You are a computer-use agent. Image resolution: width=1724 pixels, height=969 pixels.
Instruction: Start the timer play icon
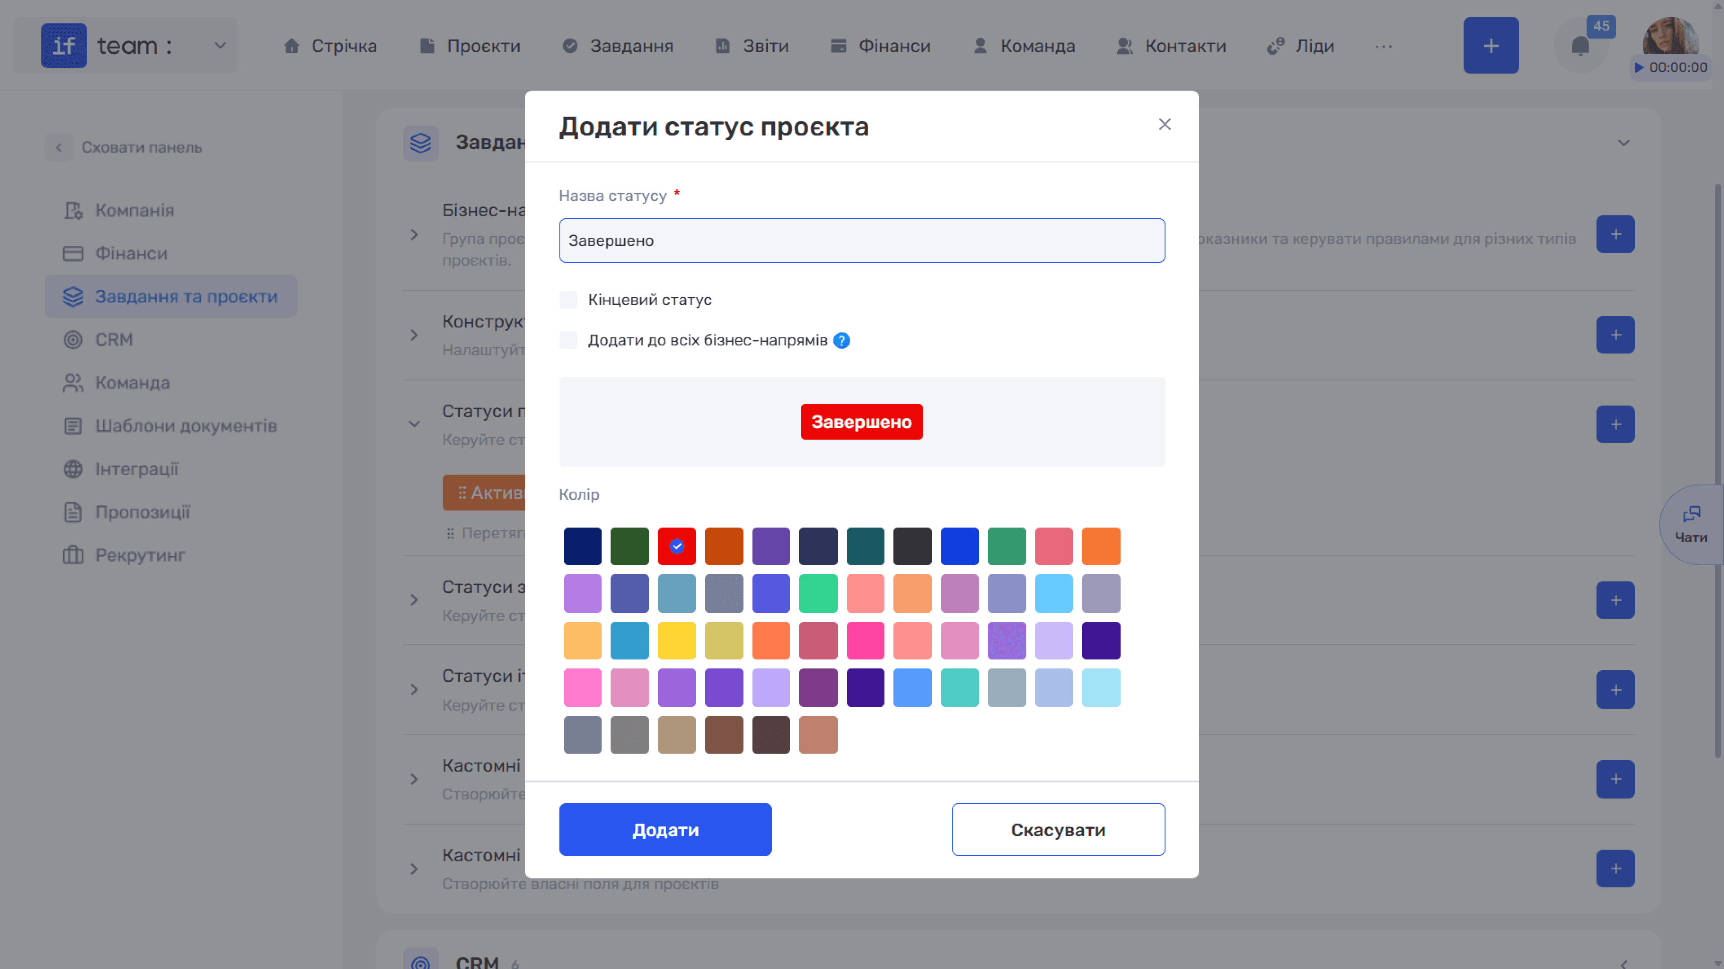[x=1639, y=67]
